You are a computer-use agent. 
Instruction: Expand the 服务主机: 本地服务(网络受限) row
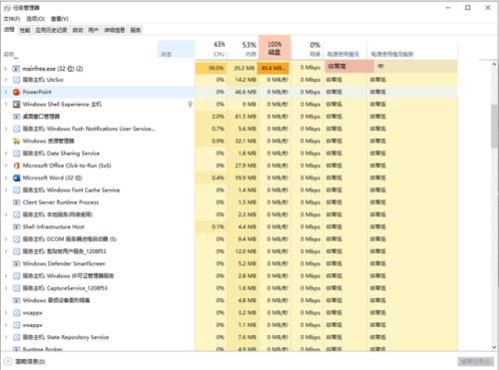pos(6,214)
